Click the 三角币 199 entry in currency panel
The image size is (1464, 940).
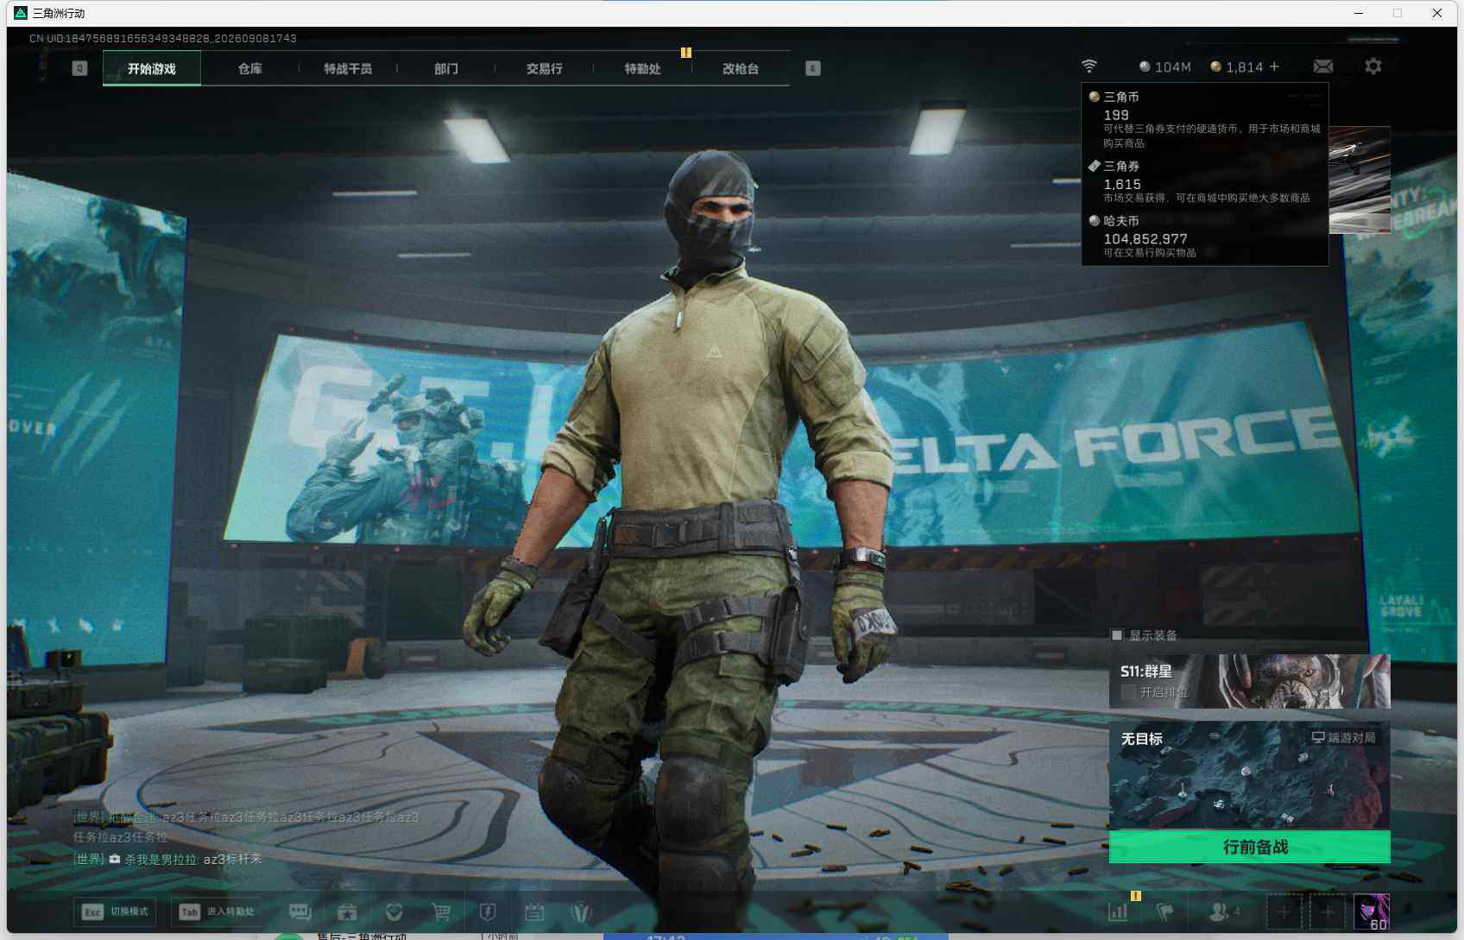click(1205, 119)
